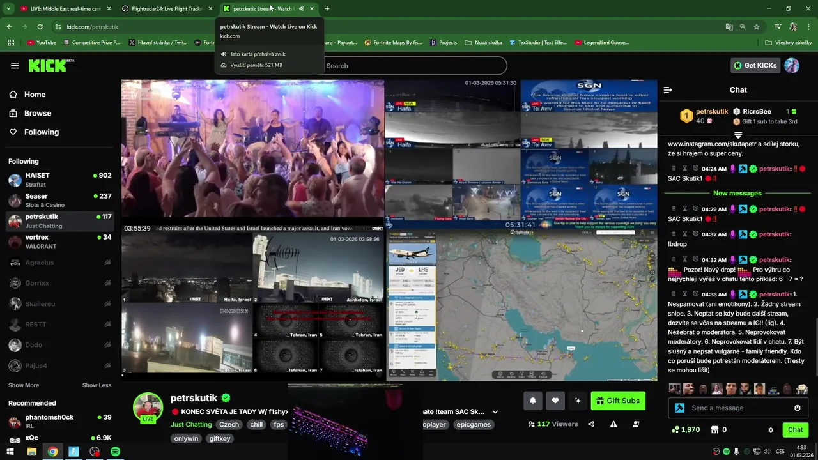Open xQc recommended channel
Image resolution: width=818 pixels, height=460 pixels.
[60, 438]
